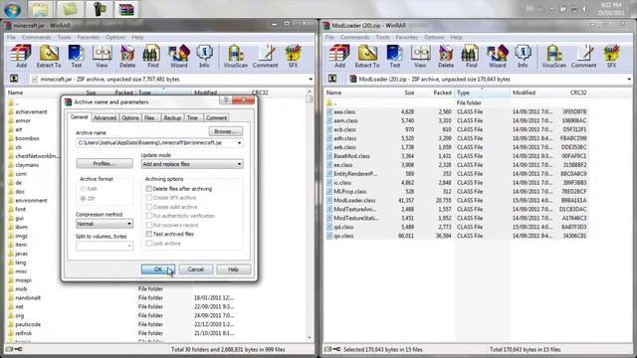This screenshot has height=358, width=637.
Task: Tick Lock archive checkbox
Action: coord(149,243)
